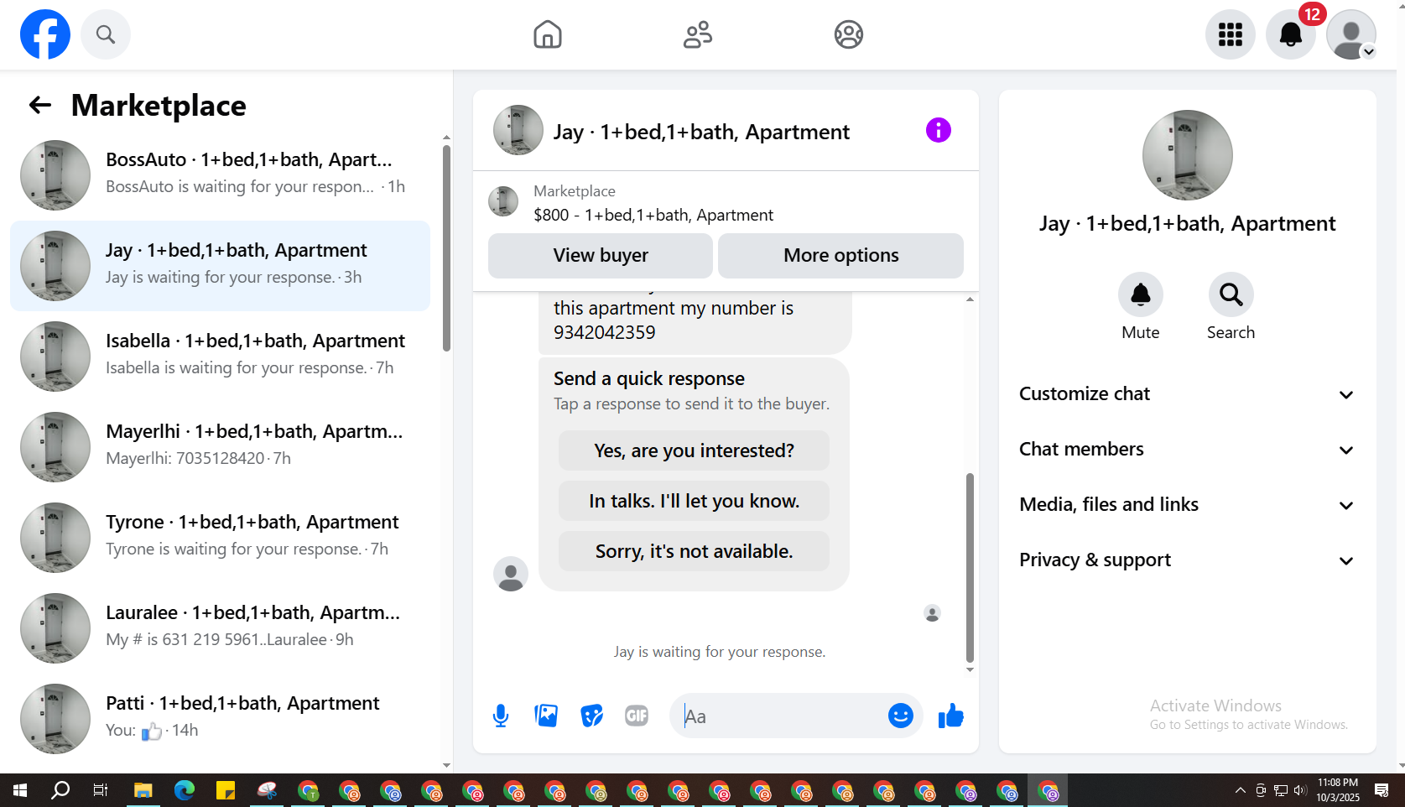1405x807 pixels.
Task: Send a thumbs-up like
Action: [x=950, y=716]
